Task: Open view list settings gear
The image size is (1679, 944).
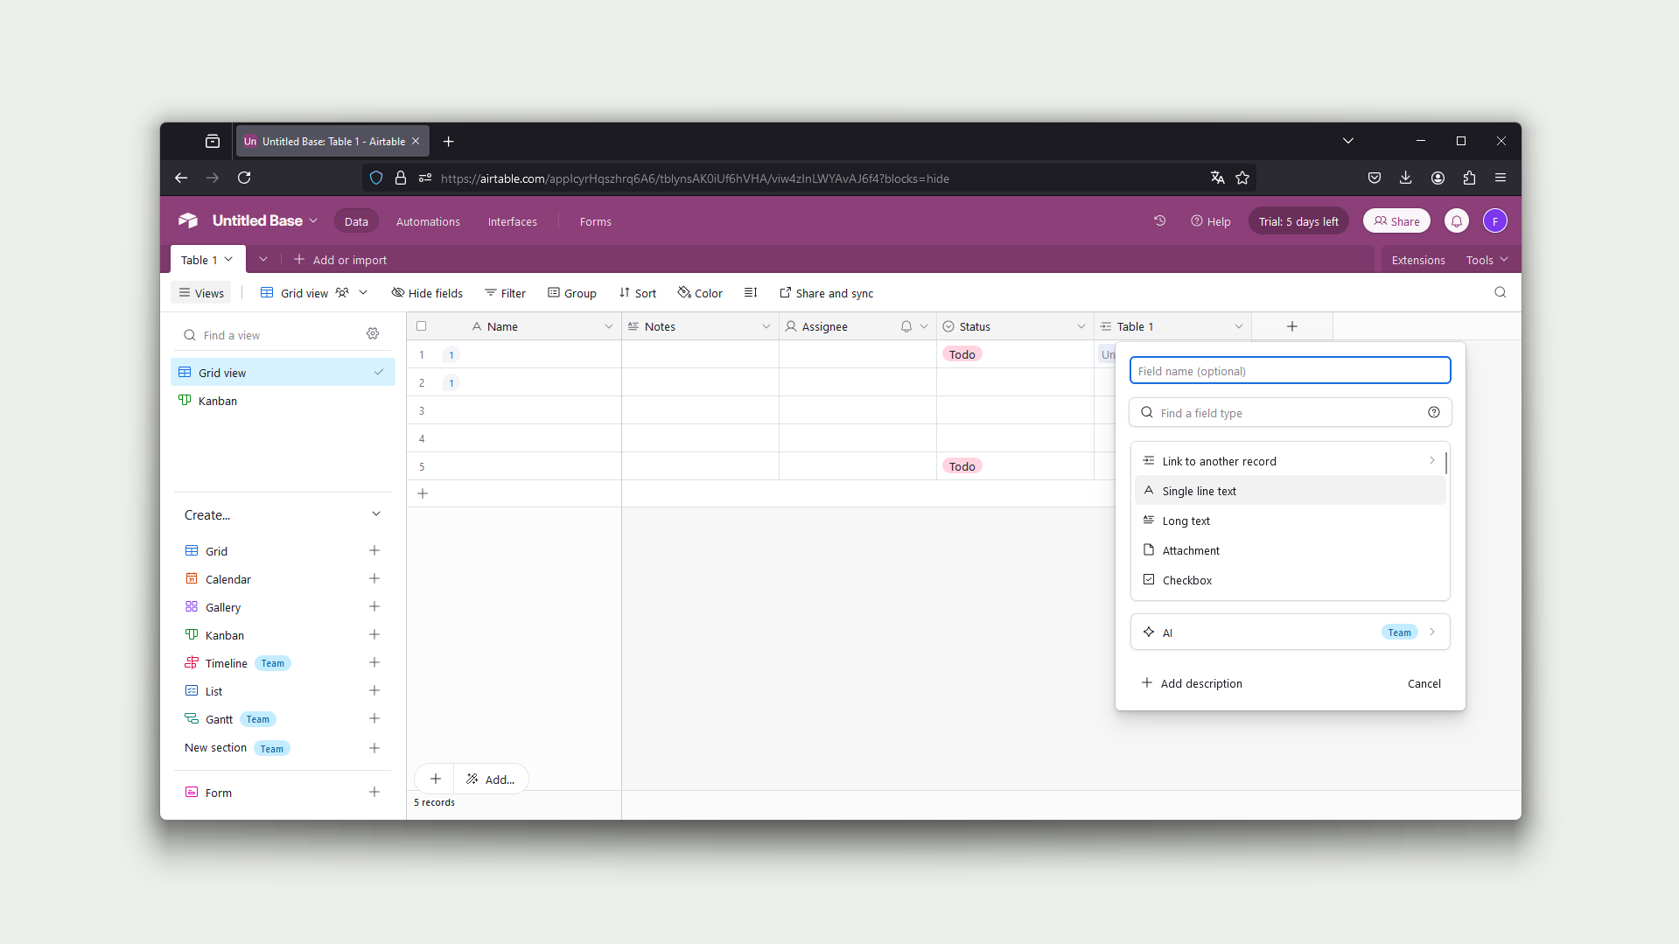Action: (373, 334)
